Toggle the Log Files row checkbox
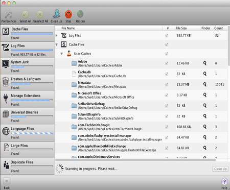Screen dimensions: 230x190 pos(166,35)
